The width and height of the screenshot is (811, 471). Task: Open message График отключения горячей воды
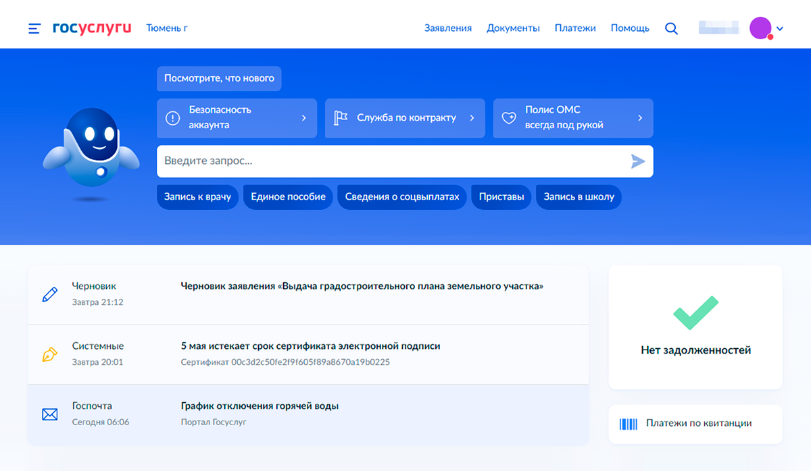260,406
